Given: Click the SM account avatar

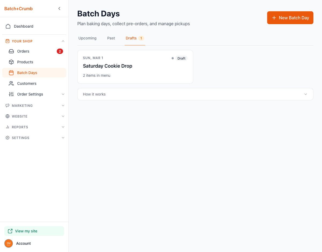Looking at the screenshot, I should tap(9, 243).
